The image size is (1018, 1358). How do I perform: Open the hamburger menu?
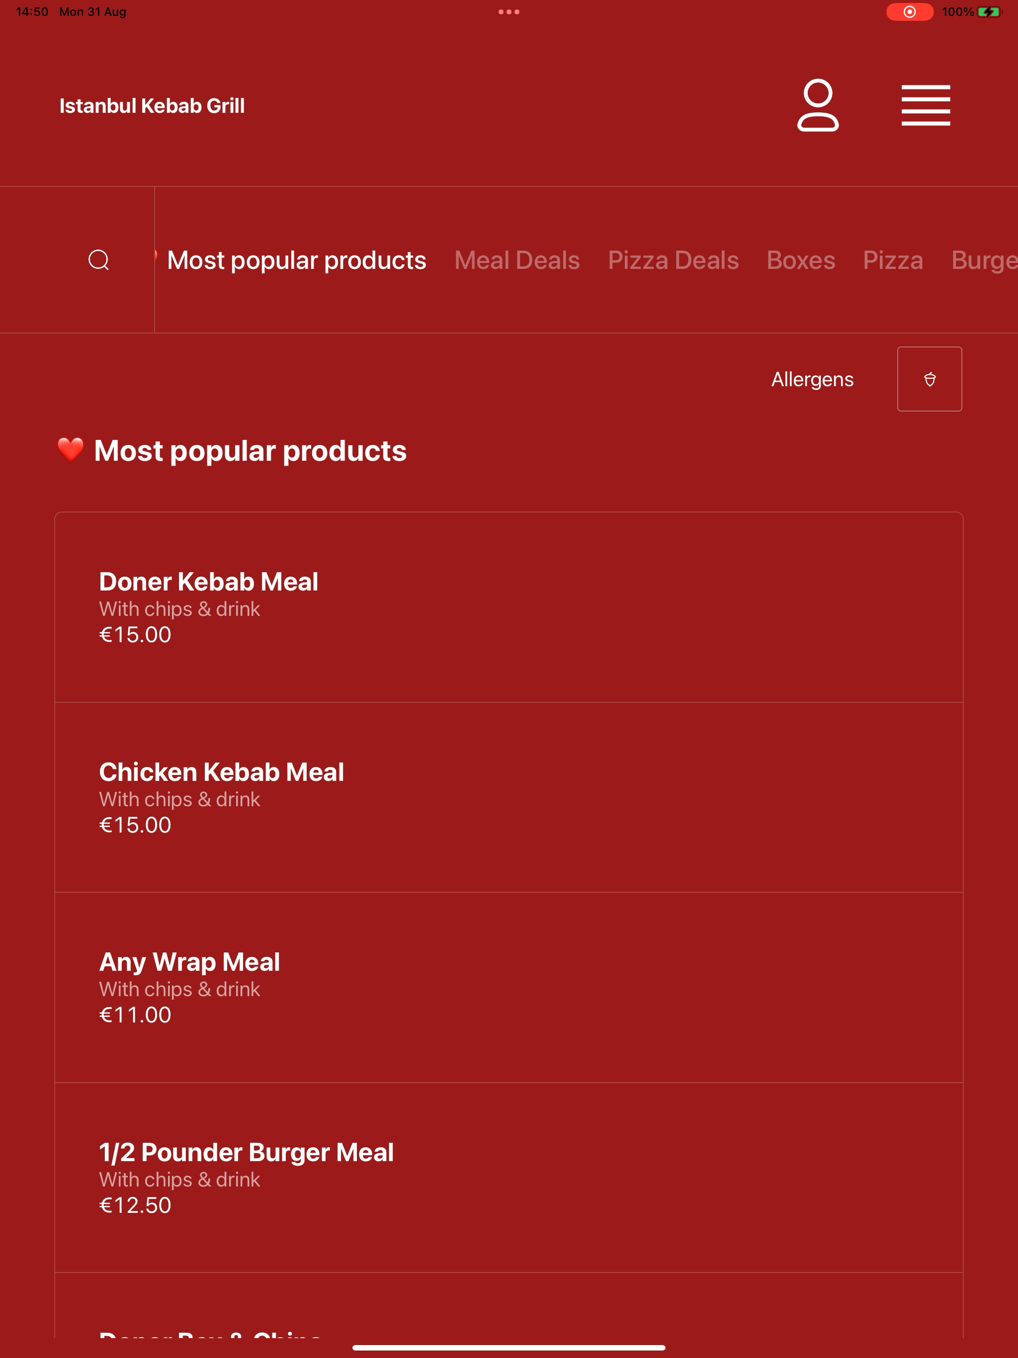(925, 105)
